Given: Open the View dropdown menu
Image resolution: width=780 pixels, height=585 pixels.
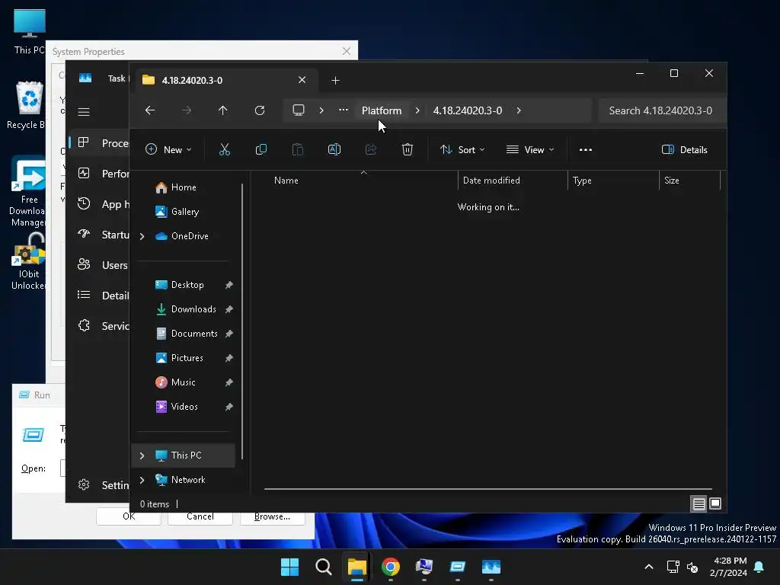Looking at the screenshot, I should point(530,150).
